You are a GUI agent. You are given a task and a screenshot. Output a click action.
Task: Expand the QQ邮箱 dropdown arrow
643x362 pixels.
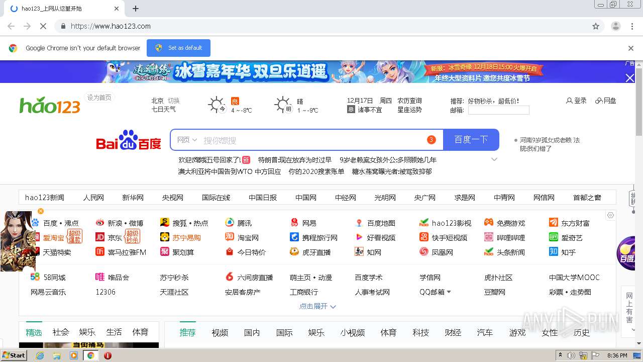449,292
